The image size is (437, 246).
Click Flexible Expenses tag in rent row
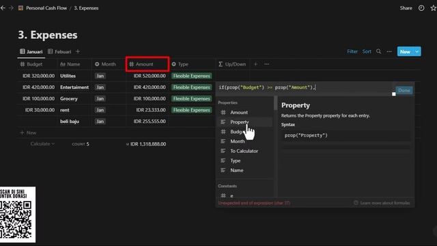(x=191, y=110)
